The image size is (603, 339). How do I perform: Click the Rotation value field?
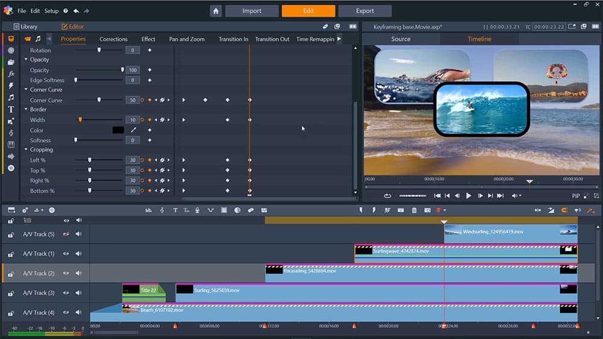click(132, 51)
